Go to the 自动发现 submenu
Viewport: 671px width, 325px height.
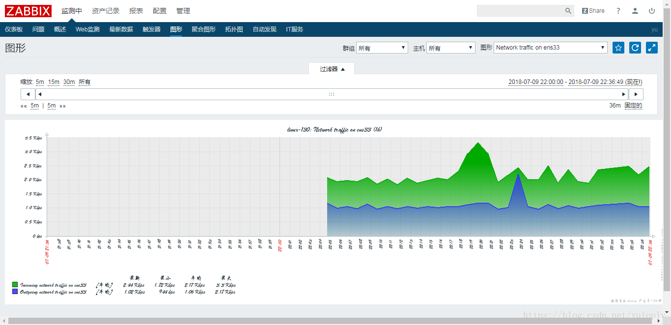(264, 29)
